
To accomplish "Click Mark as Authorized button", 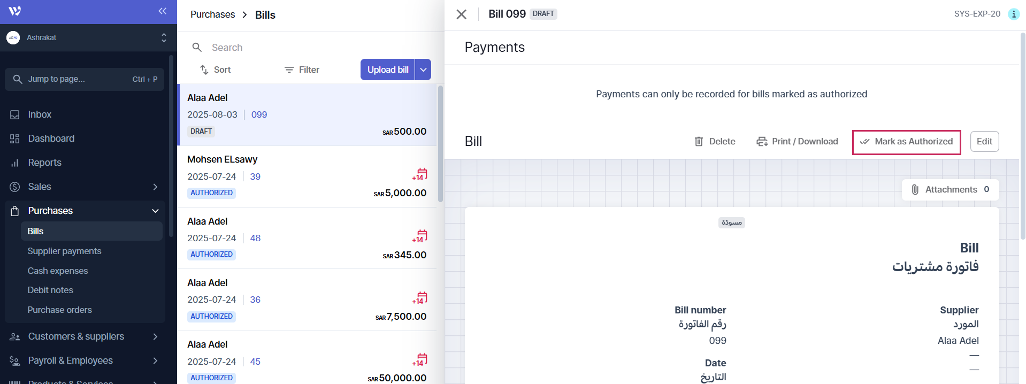I will pyautogui.click(x=906, y=142).
